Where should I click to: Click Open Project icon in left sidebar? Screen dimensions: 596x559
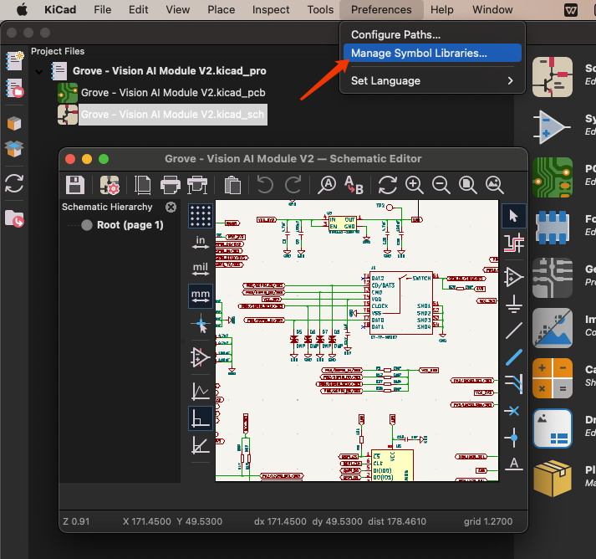pos(14,88)
